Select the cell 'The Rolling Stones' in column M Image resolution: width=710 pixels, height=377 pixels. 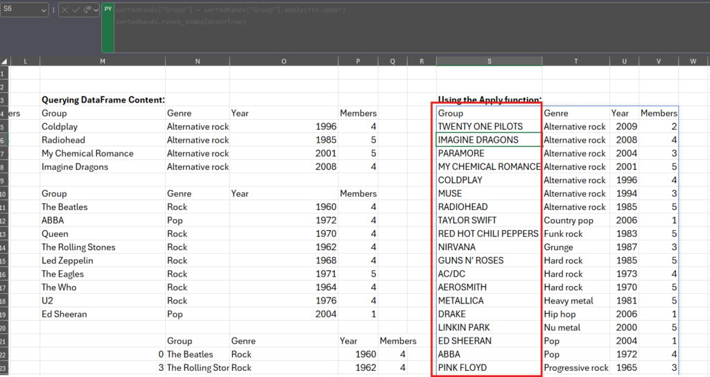[x=103, y=247]
